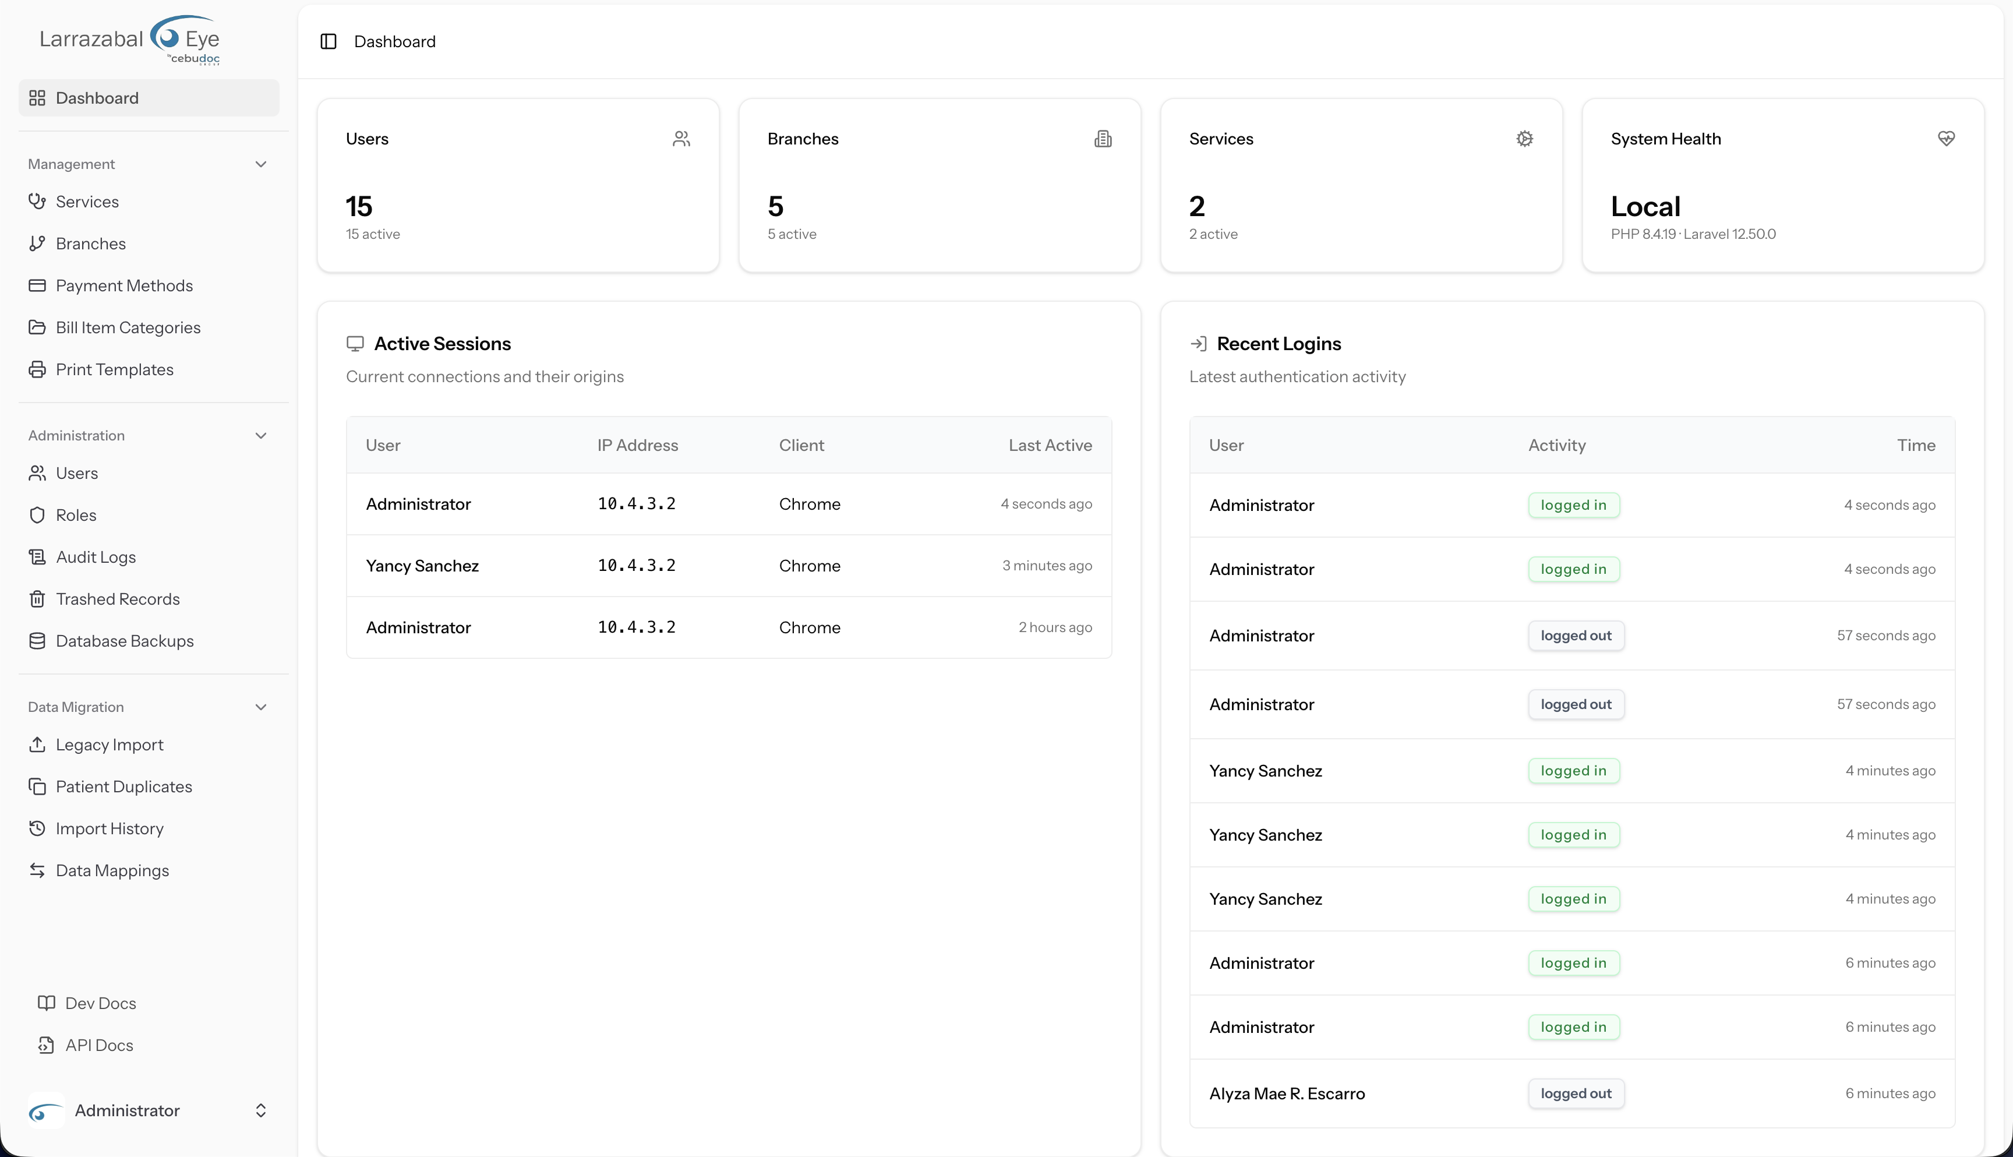Open Data Mappings page
Image resolution: width=2013 pixels, height=1157 pixels.
(x=149, y=870)
